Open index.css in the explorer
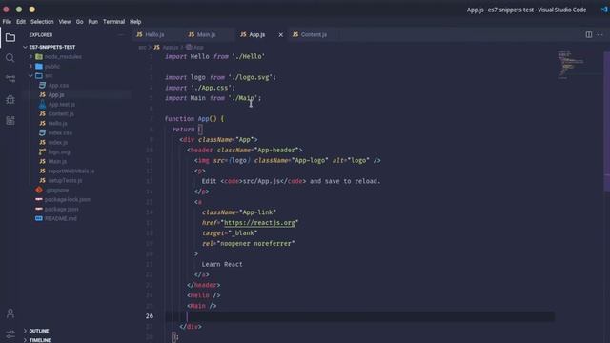The width and height of the screenshot is (610, 343). pos(60,133)
